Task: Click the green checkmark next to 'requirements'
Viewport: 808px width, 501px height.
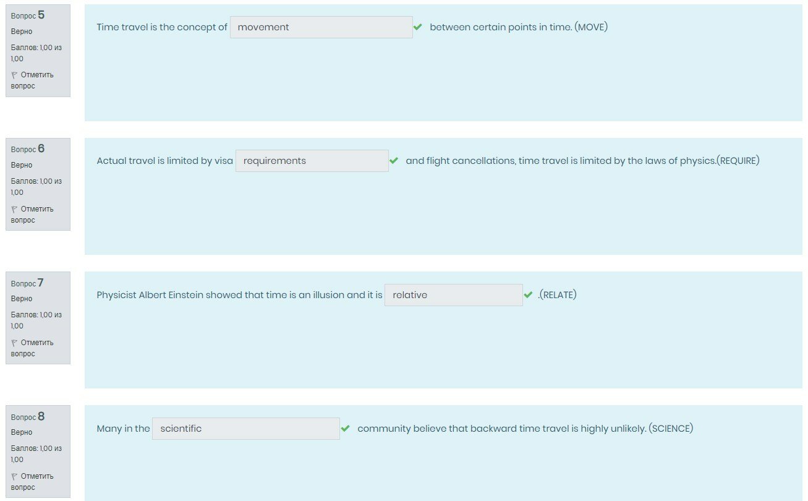Action: 394,161
